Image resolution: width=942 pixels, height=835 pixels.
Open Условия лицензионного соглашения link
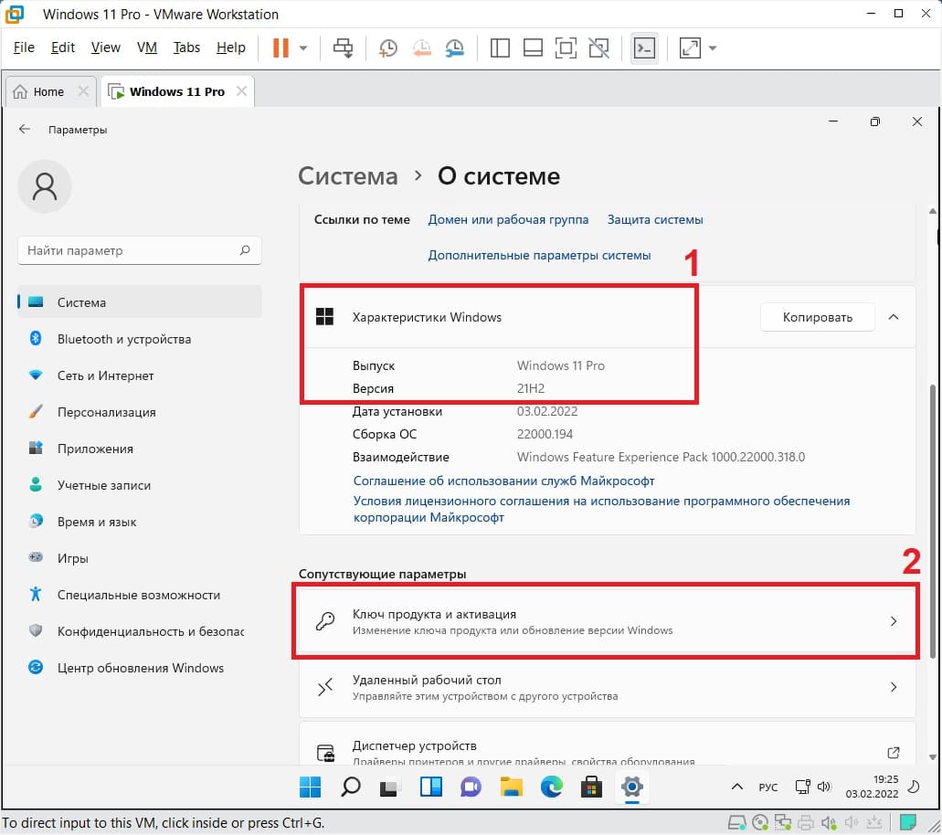tap(601, 509)
